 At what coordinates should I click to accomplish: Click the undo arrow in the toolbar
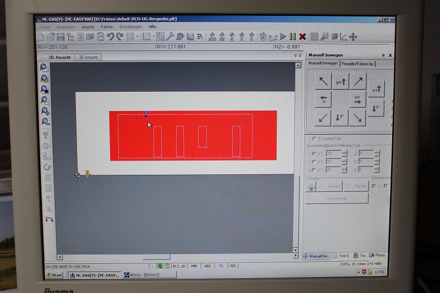coord(111,37)
